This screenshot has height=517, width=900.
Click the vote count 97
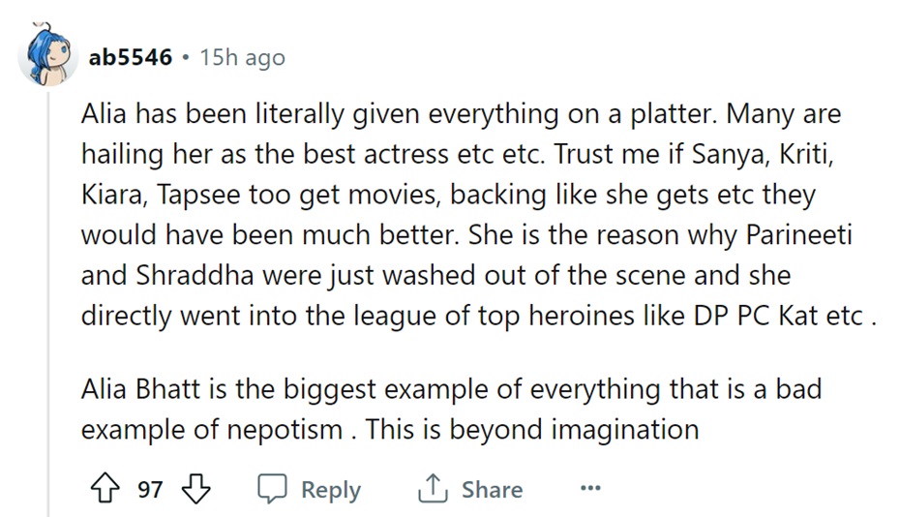coord(150,489)
